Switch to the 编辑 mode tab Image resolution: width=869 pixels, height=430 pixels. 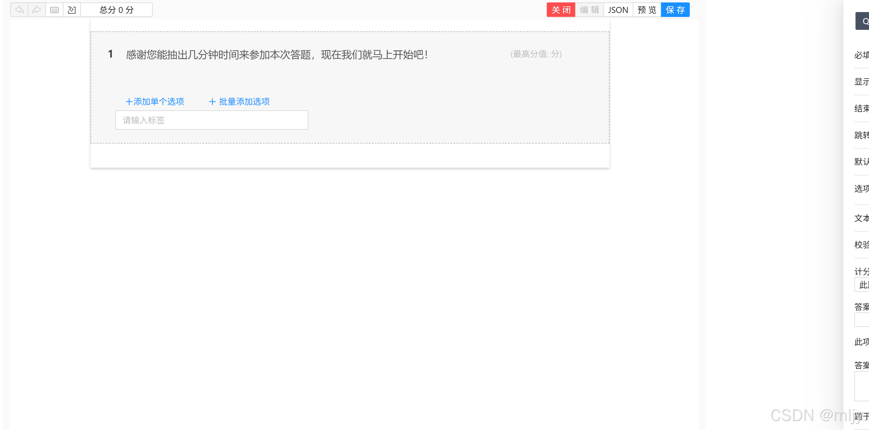589,10
